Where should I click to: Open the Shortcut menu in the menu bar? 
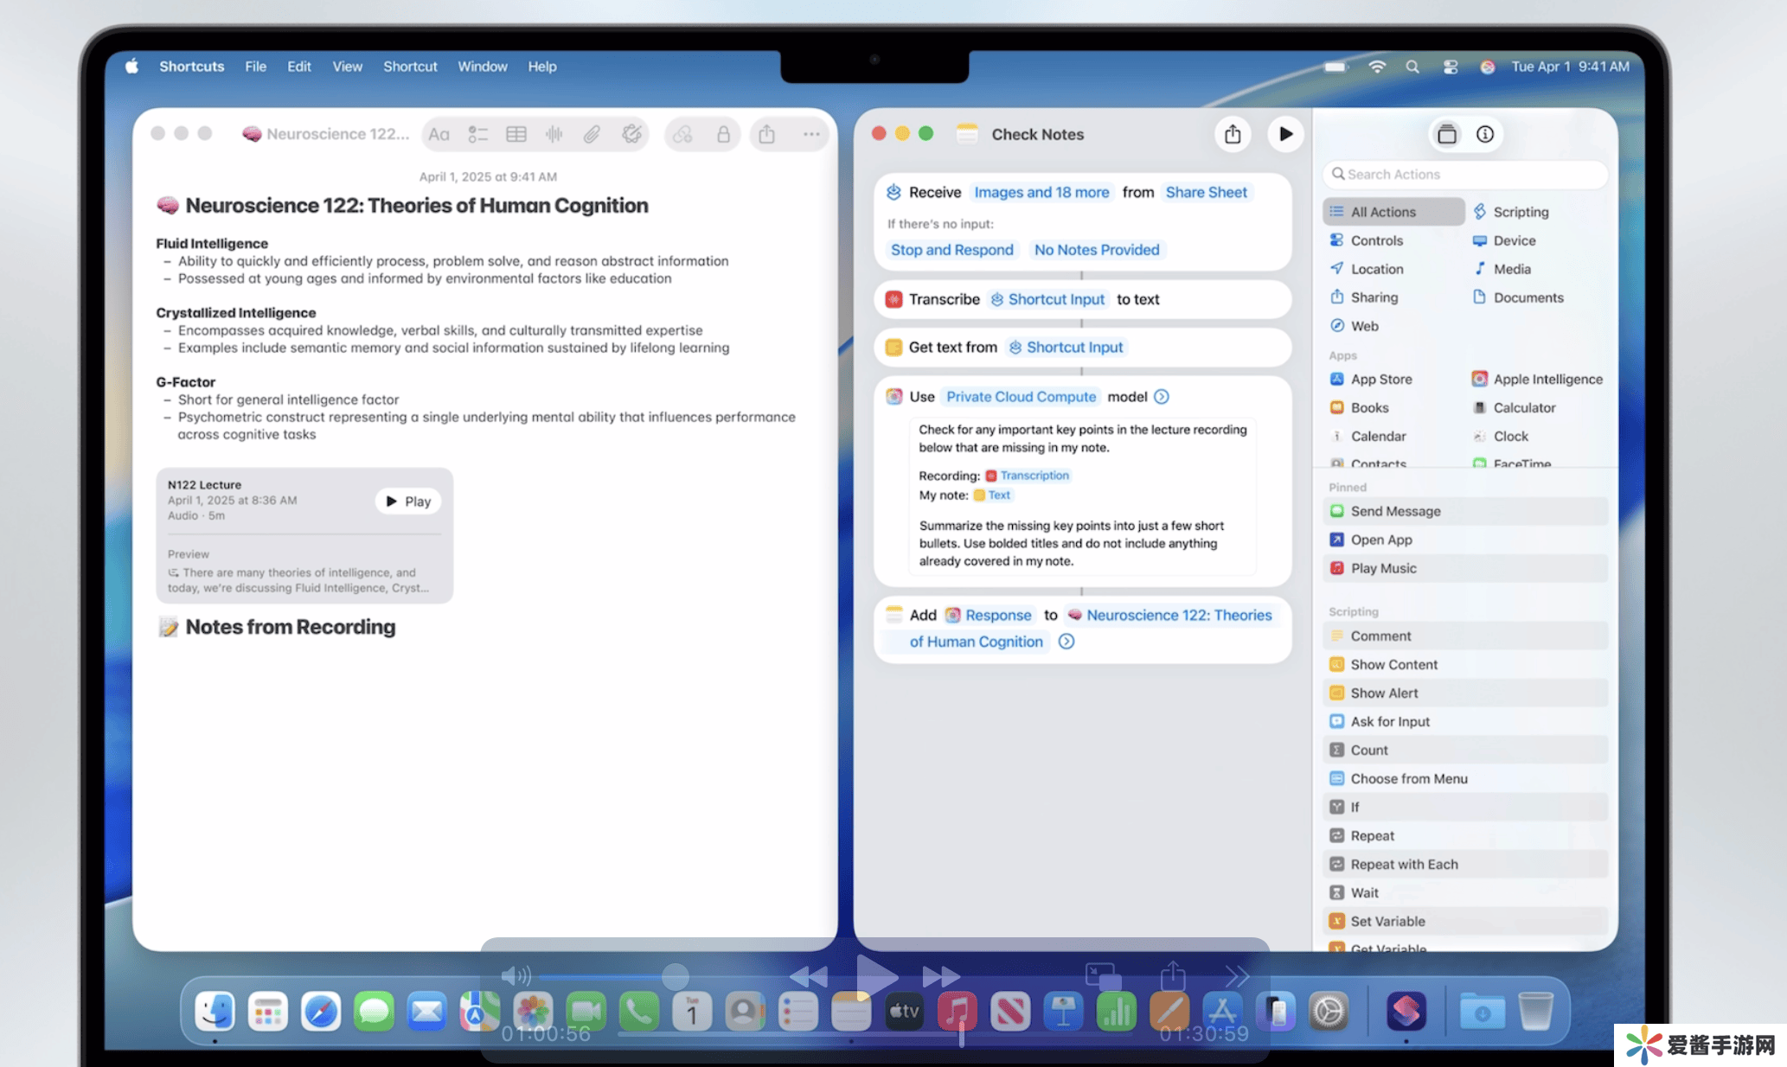(x=410, y=67)
